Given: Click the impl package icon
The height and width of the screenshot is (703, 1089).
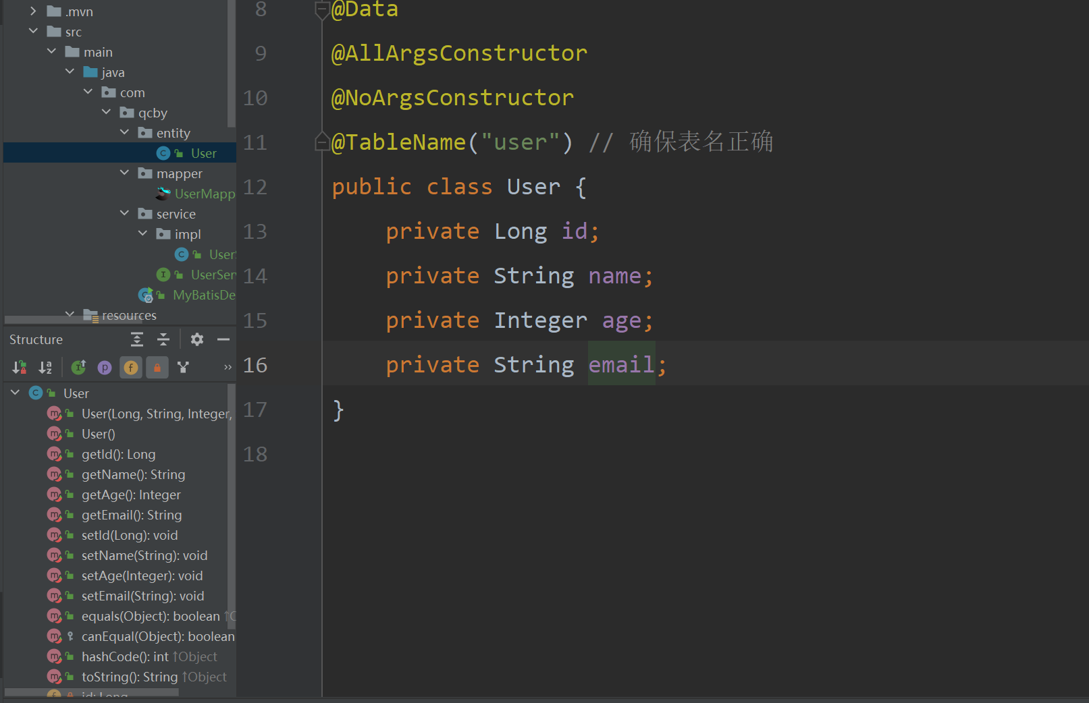Looking at the screenshot, I should [163, 234].
